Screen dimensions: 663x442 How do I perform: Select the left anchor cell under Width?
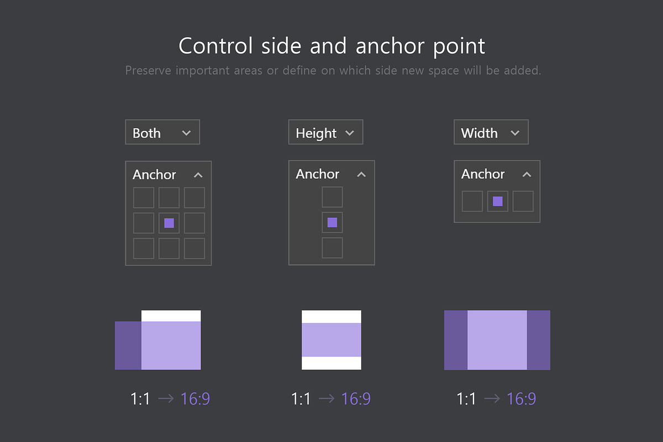point(472,201)
